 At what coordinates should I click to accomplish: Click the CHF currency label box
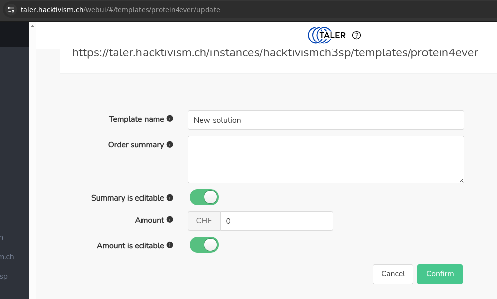pyautogui.click(x=204, y=221)
